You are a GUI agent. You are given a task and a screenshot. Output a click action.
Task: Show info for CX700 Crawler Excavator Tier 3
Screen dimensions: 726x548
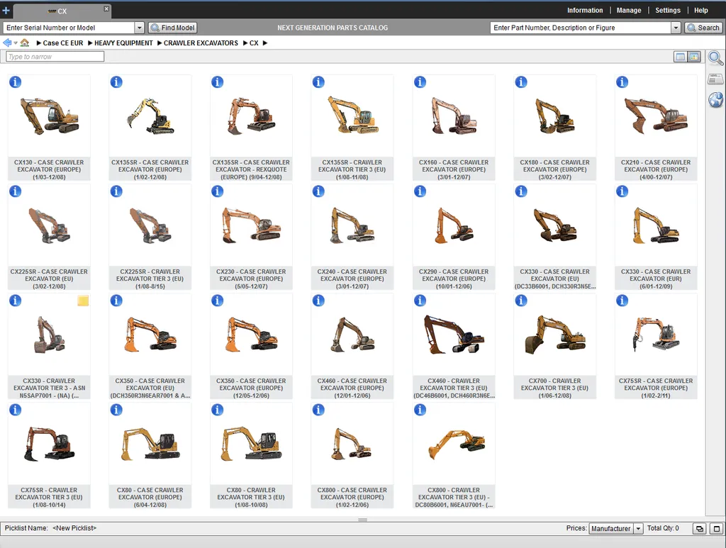[521, 301]
